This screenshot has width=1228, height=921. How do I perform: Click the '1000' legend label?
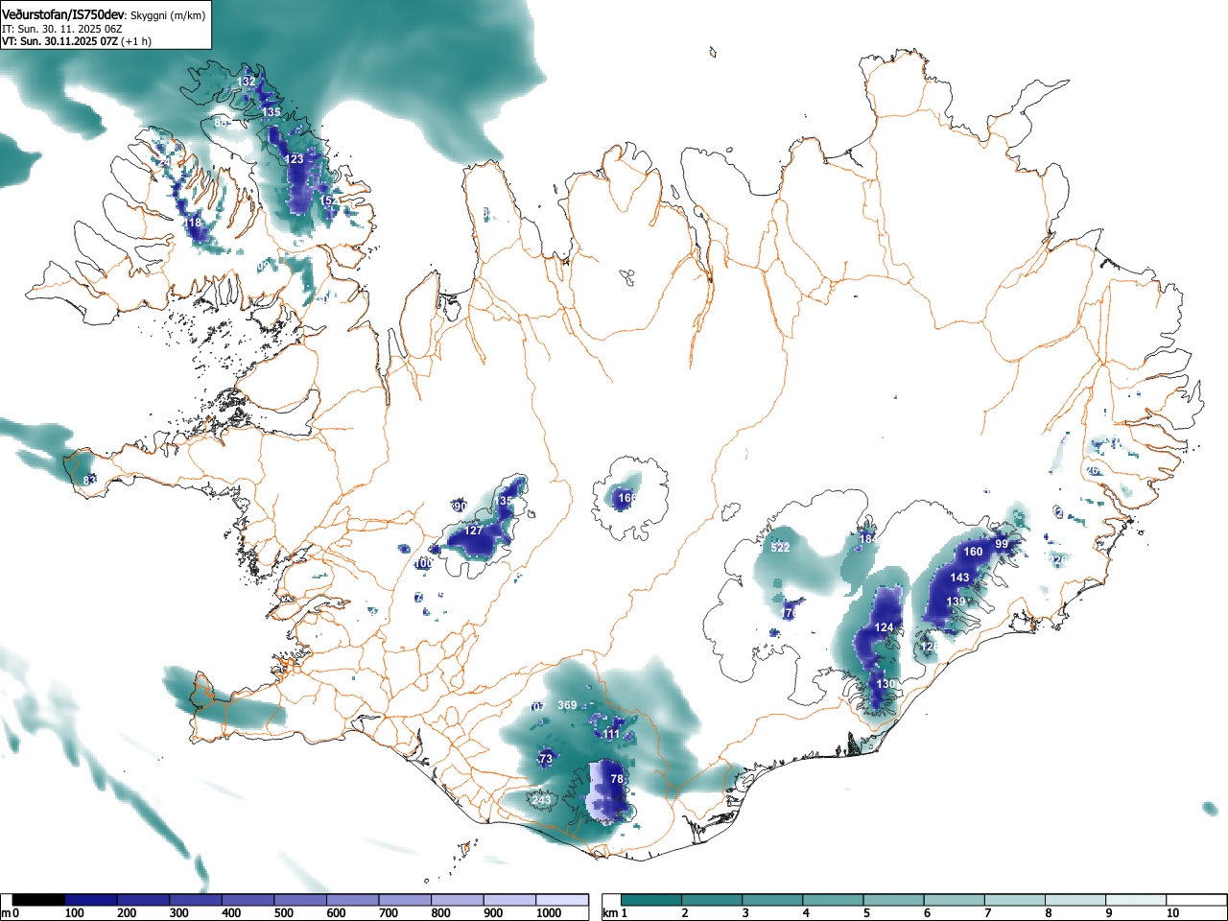pyautogui.click(x=549, y=913)
